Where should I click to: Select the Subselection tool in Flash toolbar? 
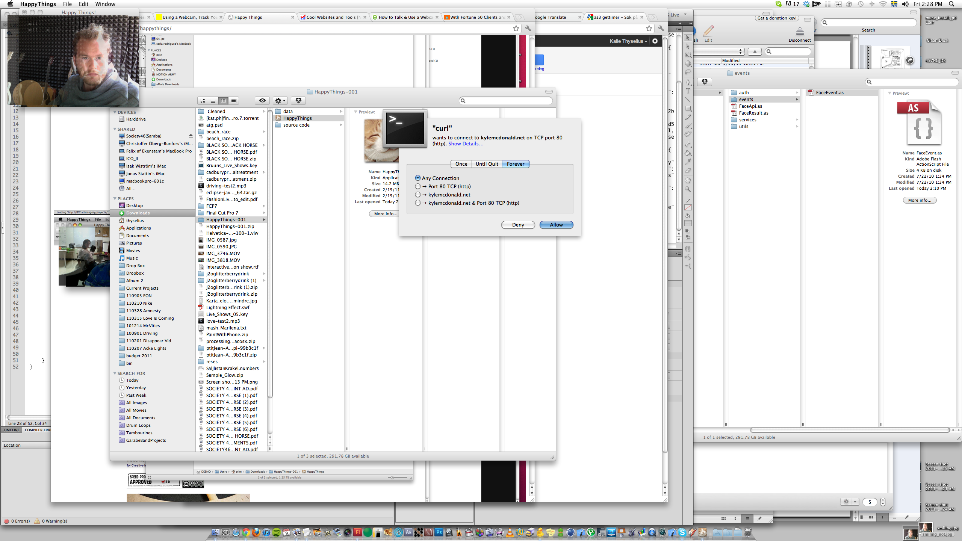point(688,47)
